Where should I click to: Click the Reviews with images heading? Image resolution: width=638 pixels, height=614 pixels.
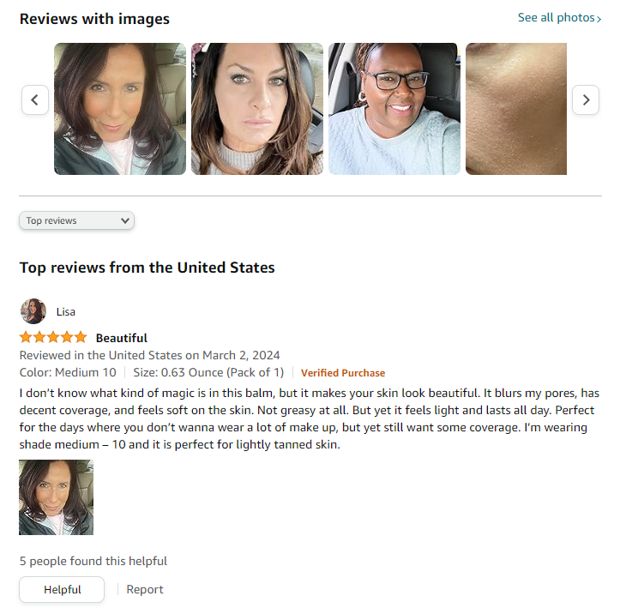(x=94, y=19)
